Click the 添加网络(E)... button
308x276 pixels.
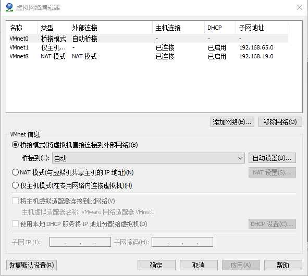(232, 122)
